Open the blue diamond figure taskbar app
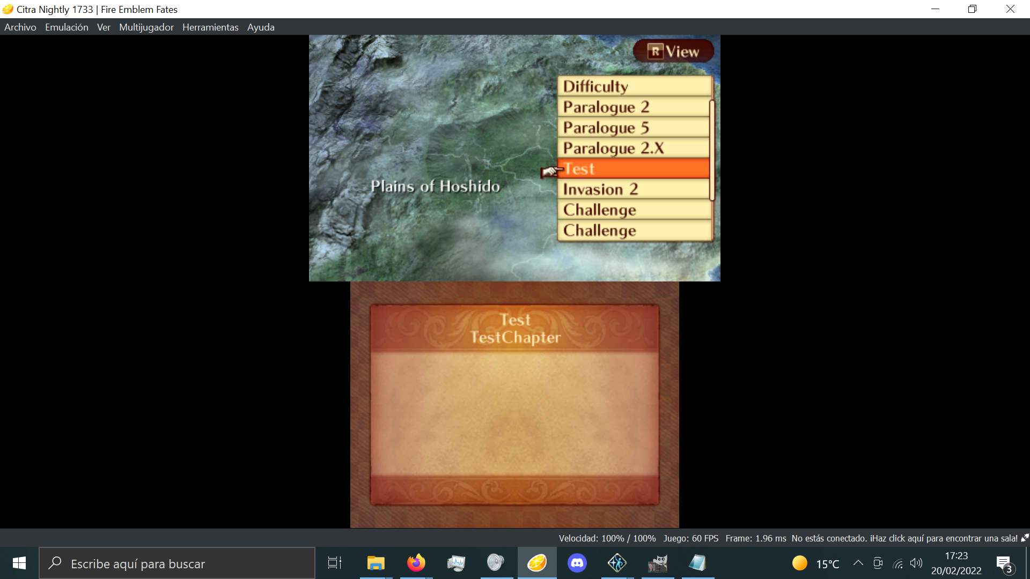 [617, 563]
